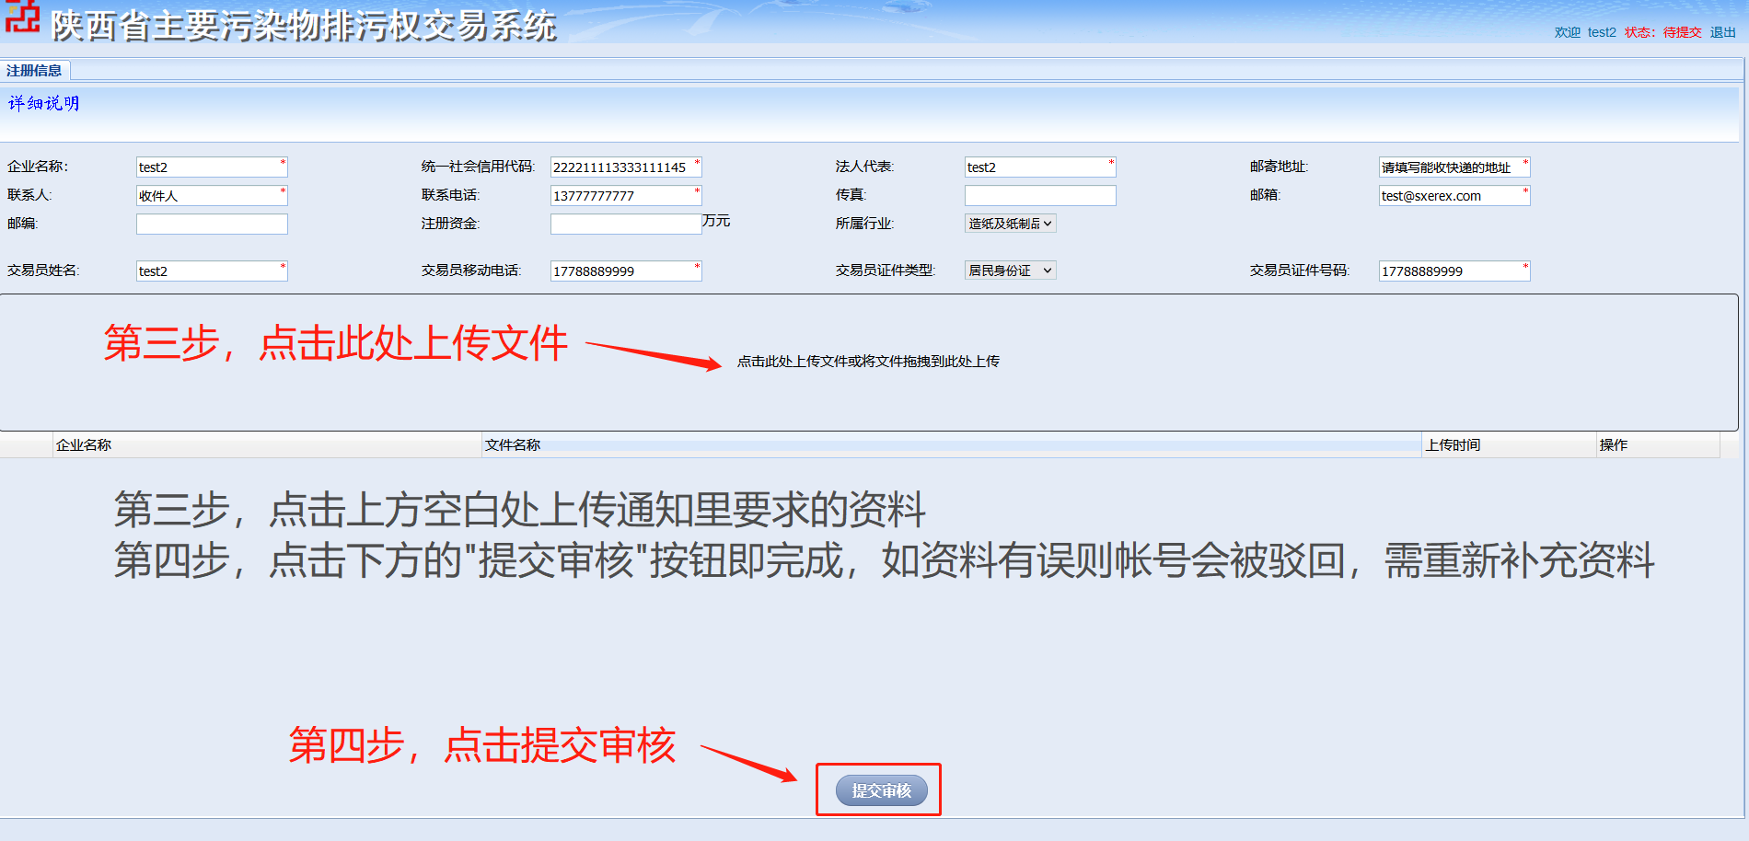Click the 联系电话 input field
This screenshot has height=841, width=1749.
coord(626,195)
